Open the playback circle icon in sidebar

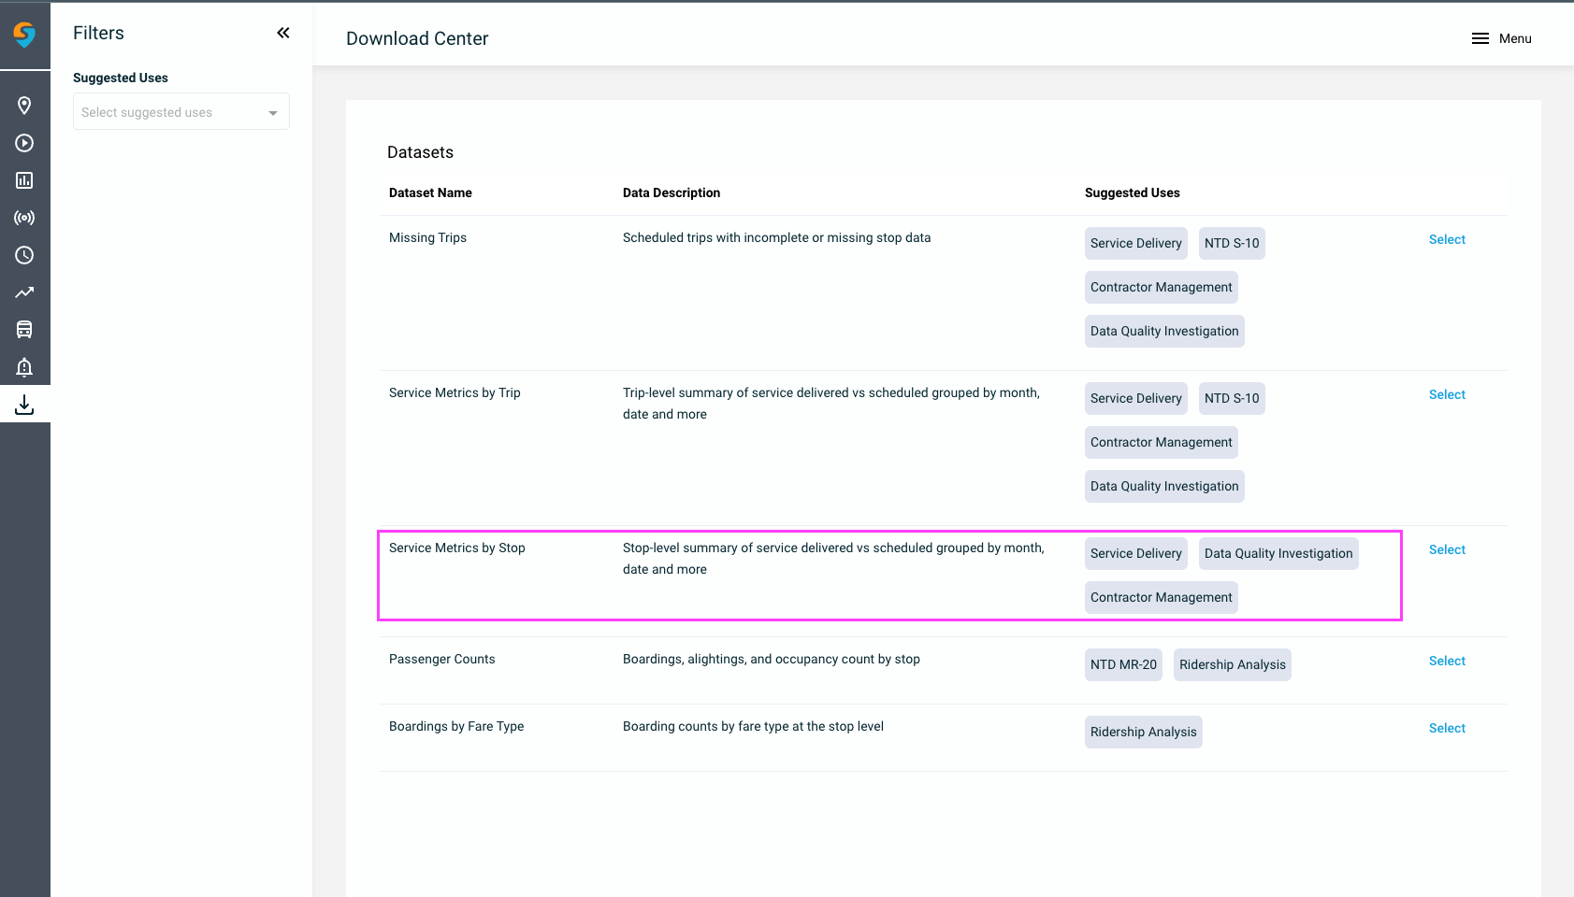pos(24,143)
